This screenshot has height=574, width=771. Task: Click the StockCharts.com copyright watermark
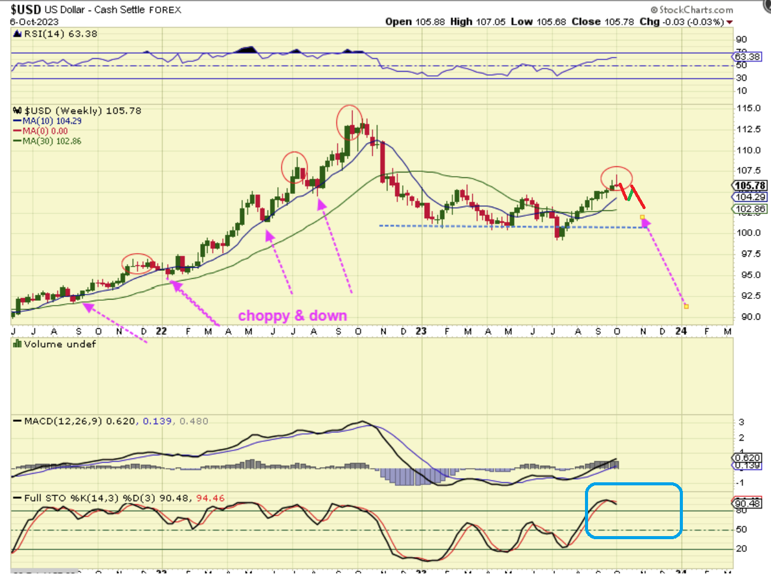[x=691, y=10]
